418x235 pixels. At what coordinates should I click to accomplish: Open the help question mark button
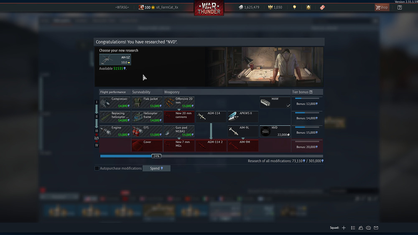pyautogui.click(x=400, y=7)
